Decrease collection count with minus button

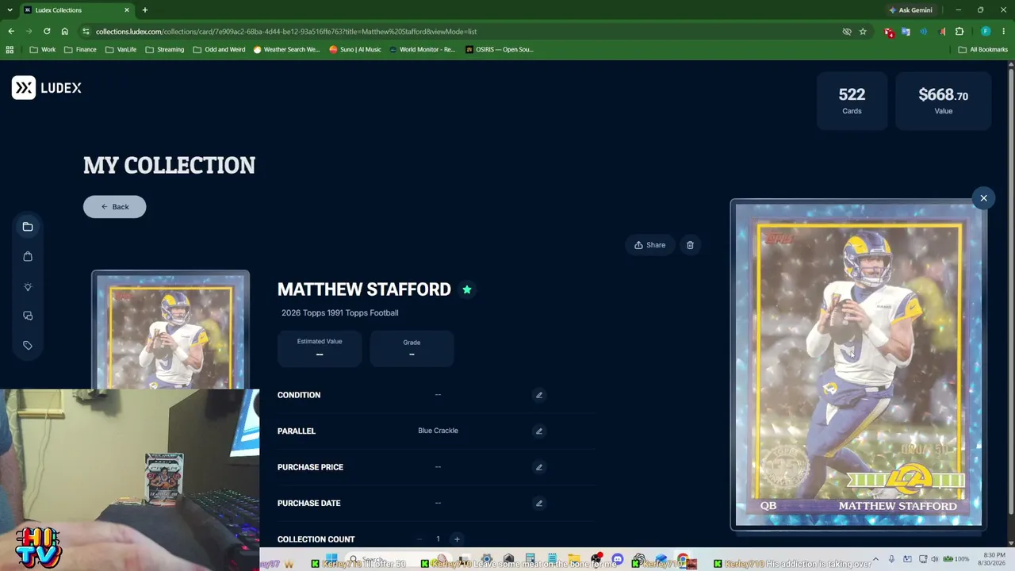pyautogui.click(x=419, y=539)
